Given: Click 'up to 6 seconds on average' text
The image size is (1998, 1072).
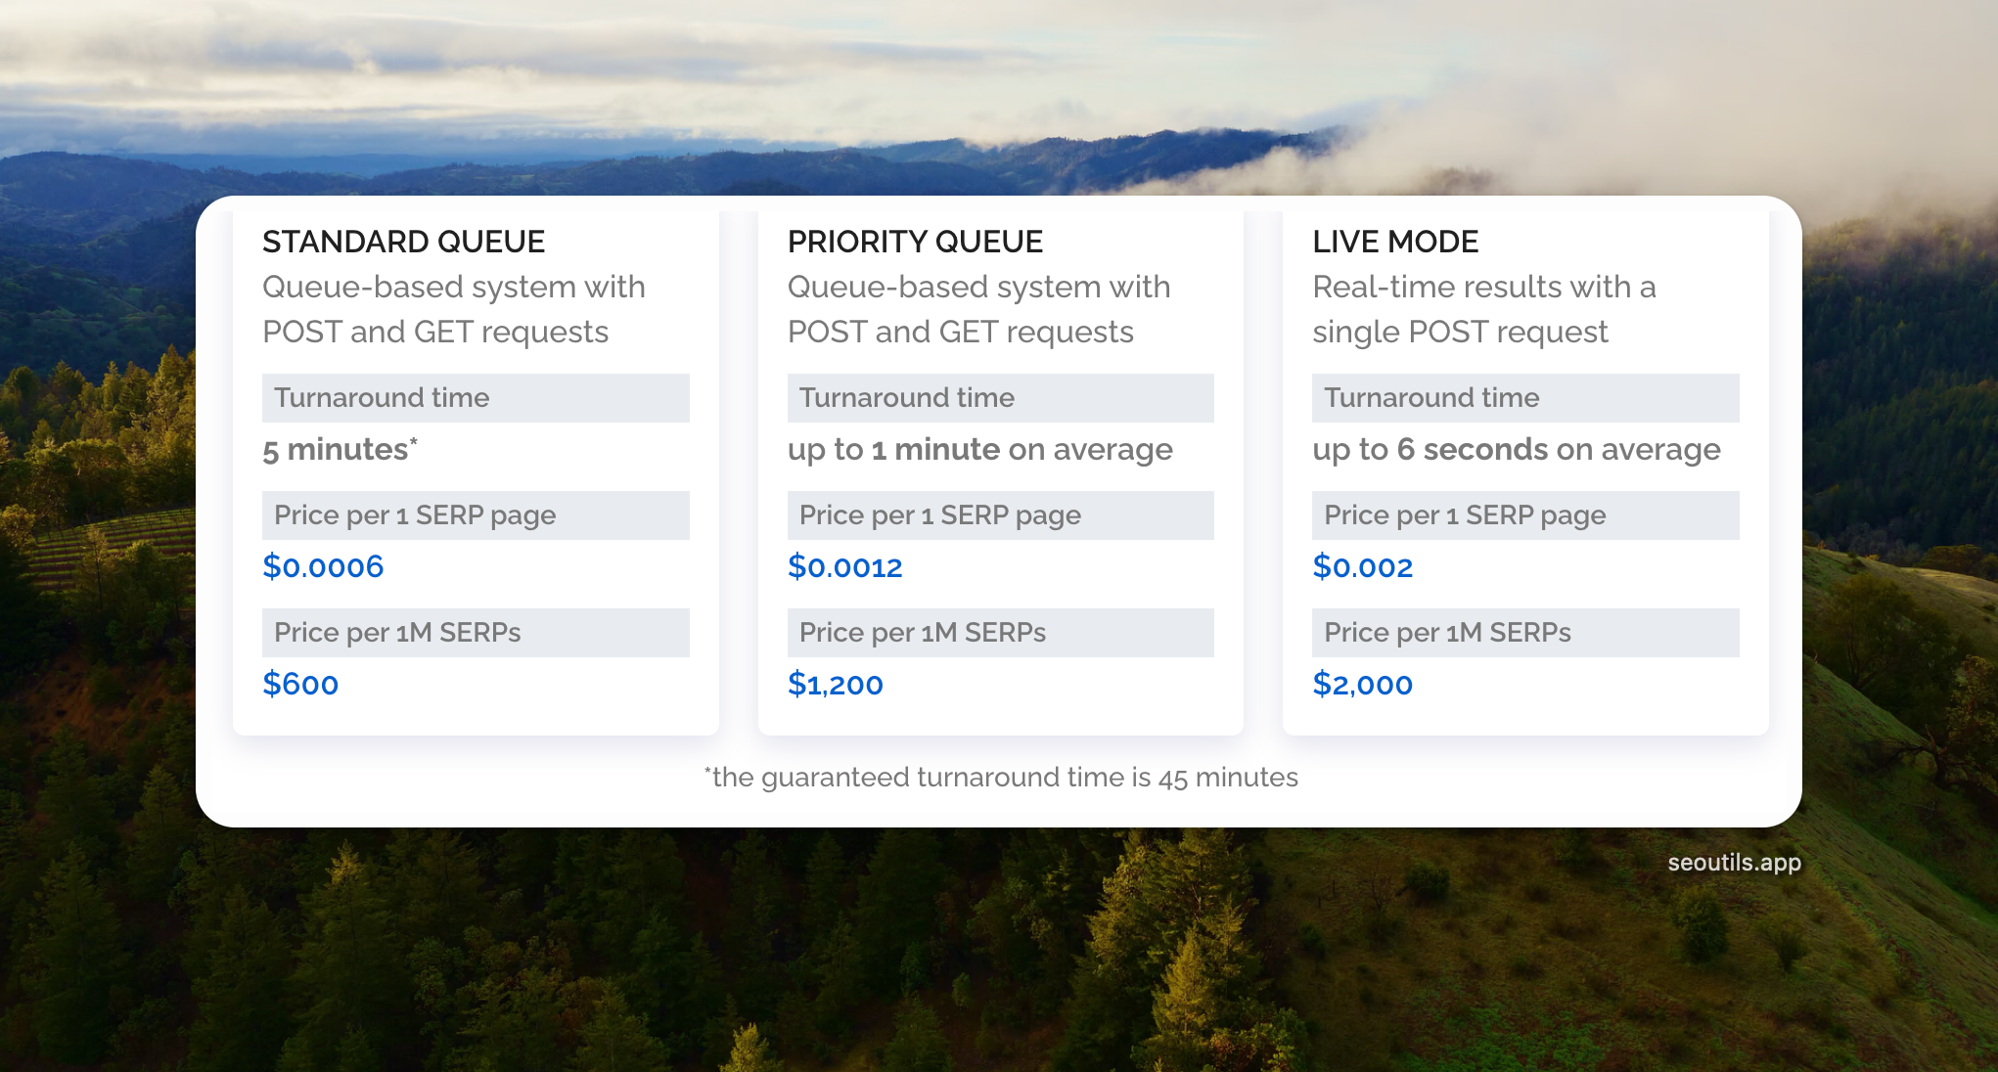Looking at the screenshot, I should point(1516,450).
